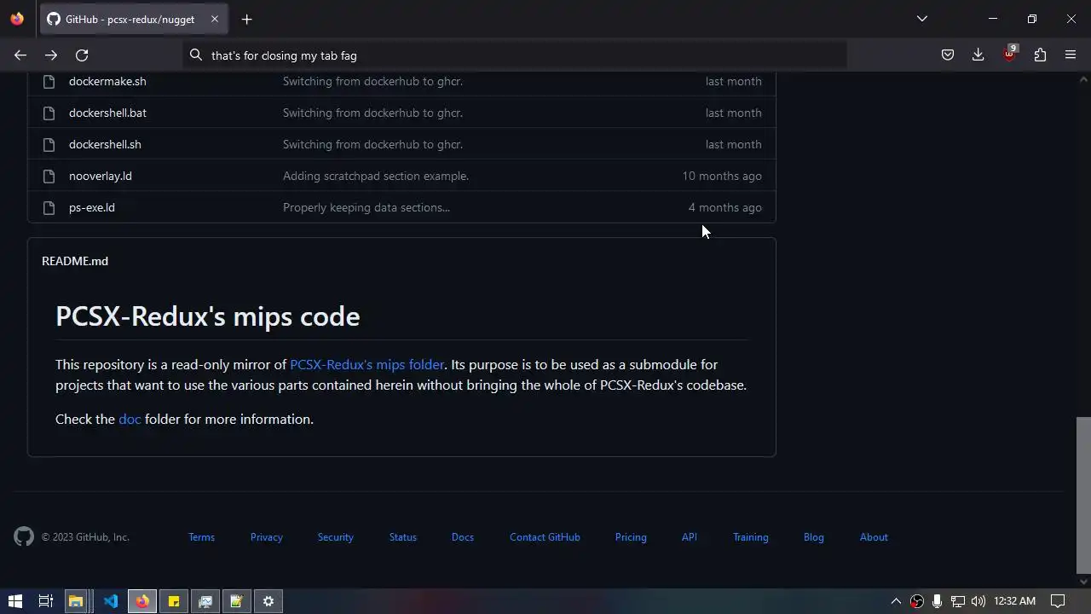Open the Pricing footer link
The image size is (1091, 614).
[631, 537]
